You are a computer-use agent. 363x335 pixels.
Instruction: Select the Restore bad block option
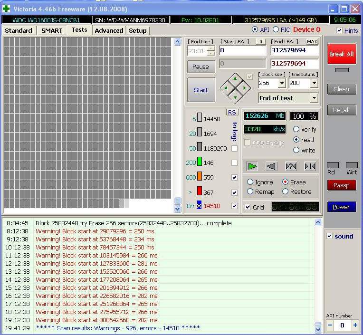[x=285, y=191]
